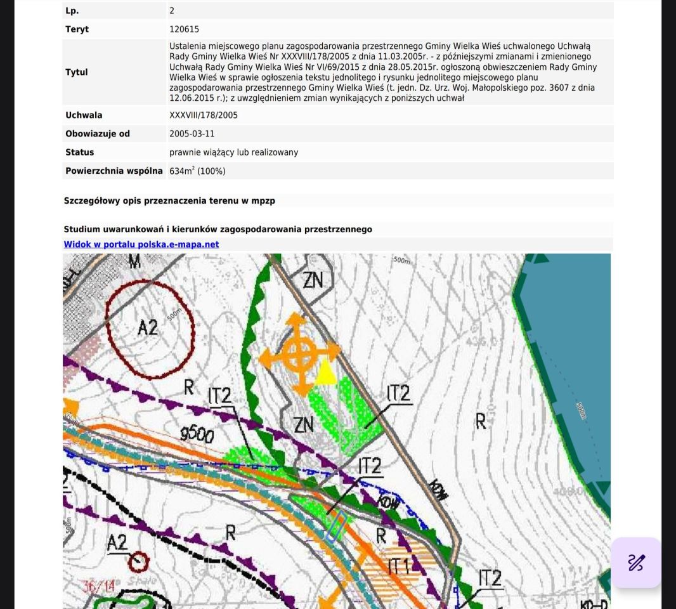Click the Uchwala row label

84,115
